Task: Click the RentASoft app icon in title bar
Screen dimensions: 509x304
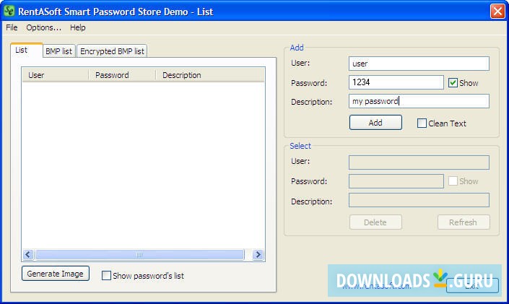Action: pos(9,11)
